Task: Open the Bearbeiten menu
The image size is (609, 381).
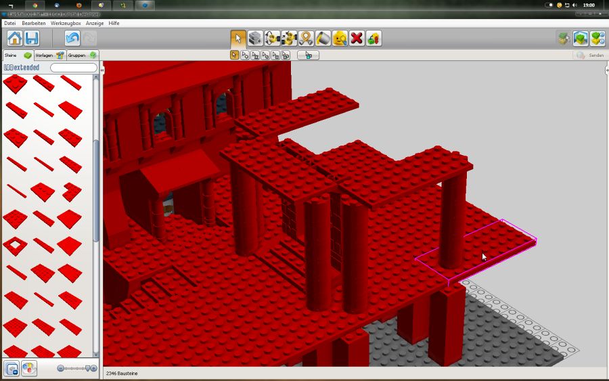Action: (x=33, y=23)
